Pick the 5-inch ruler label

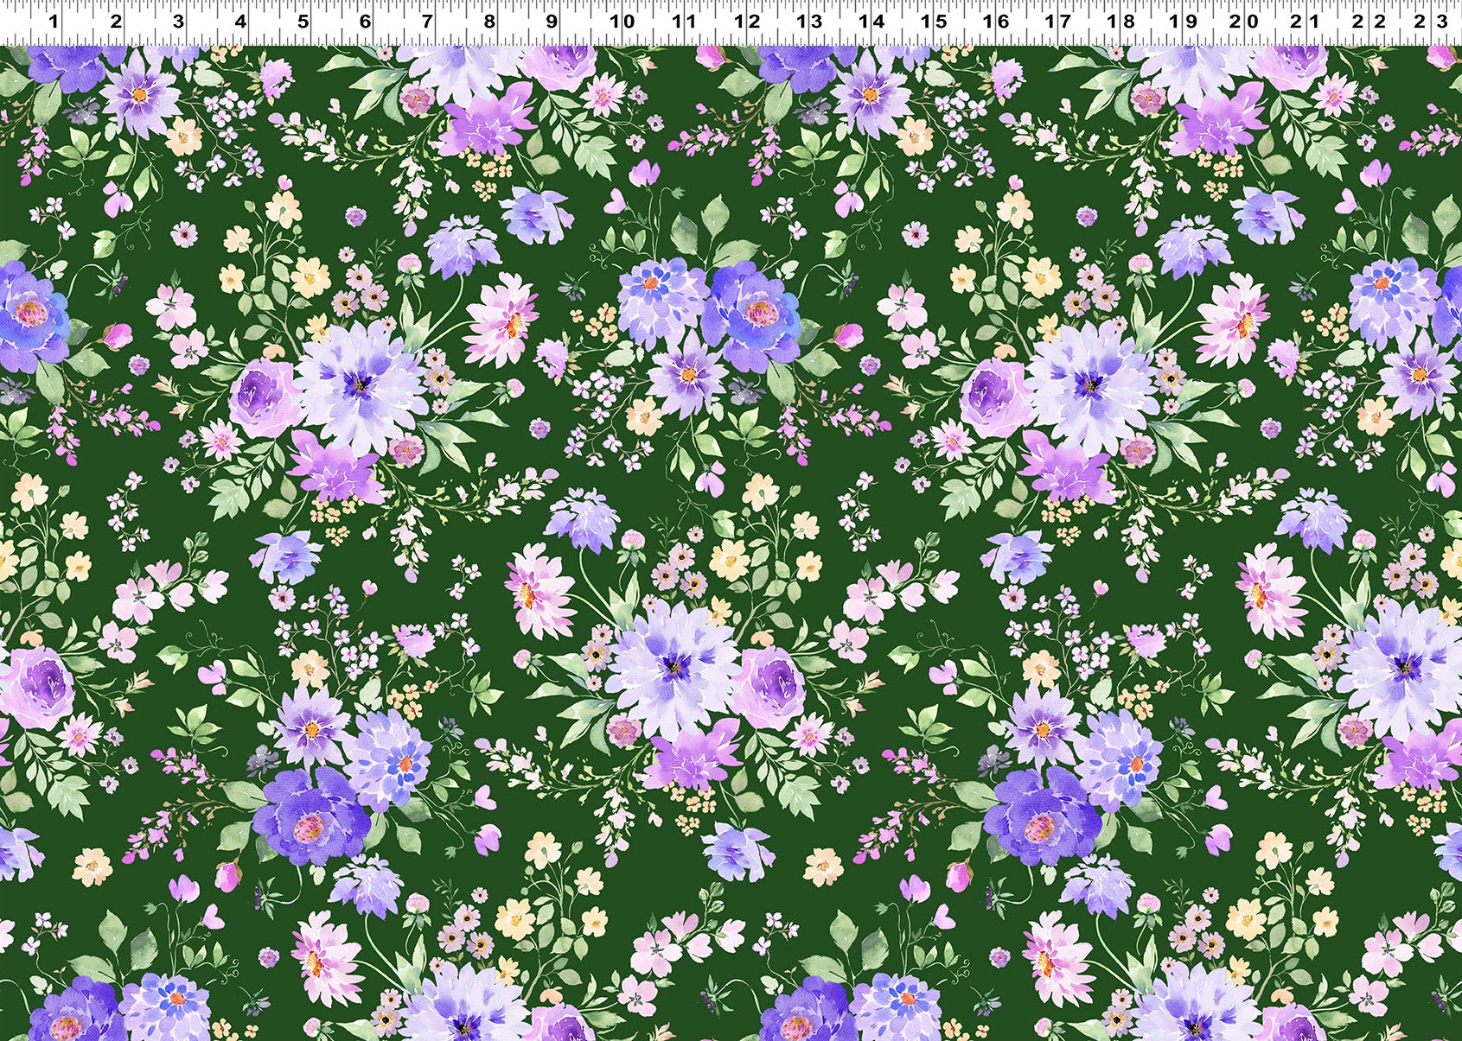[x=303, y=22]
